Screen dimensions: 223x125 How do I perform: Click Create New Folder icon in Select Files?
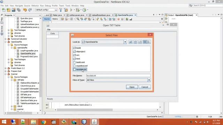pyautogui.click(x=140, y=42)
